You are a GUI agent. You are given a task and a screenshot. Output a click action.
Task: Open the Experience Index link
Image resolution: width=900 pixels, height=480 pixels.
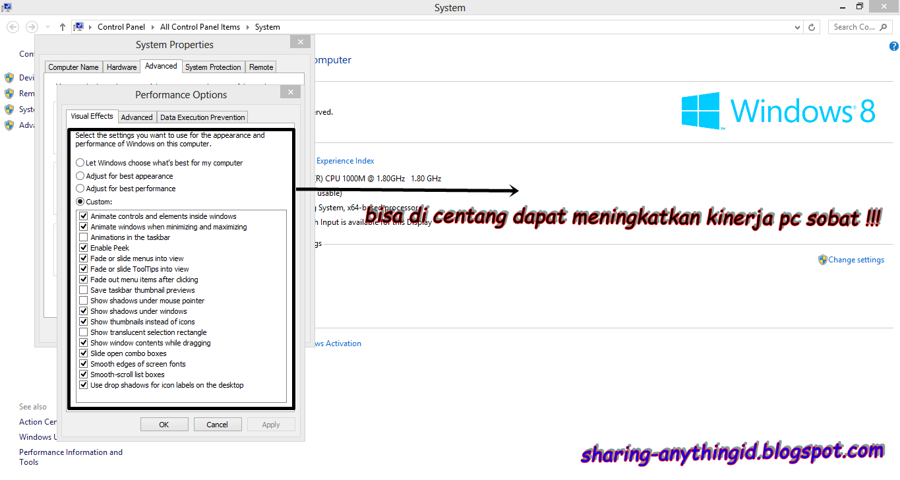345,161
